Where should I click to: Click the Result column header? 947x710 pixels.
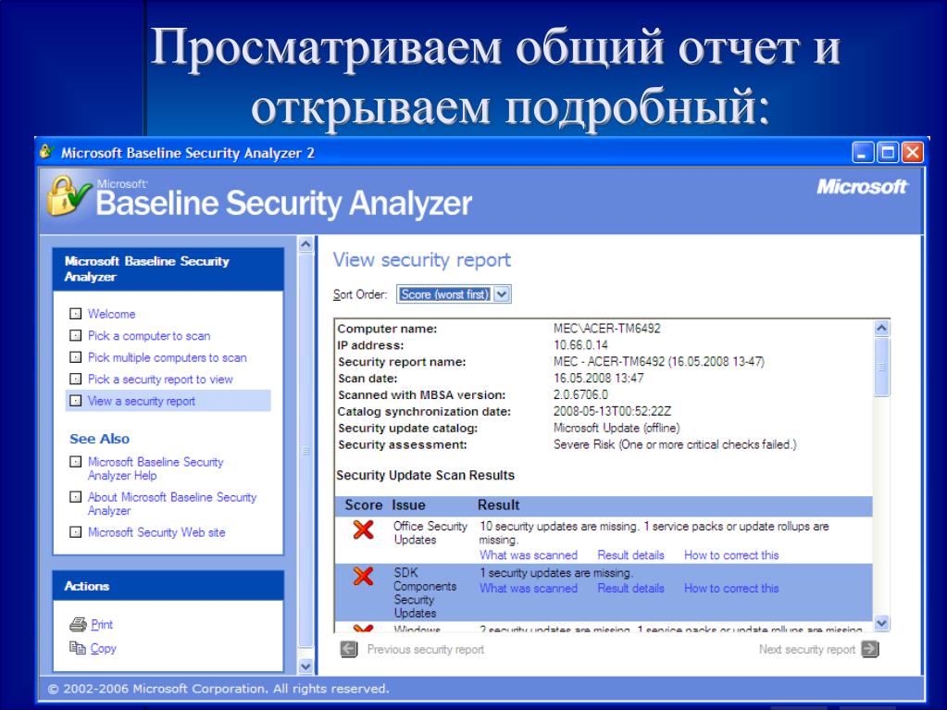498,505
